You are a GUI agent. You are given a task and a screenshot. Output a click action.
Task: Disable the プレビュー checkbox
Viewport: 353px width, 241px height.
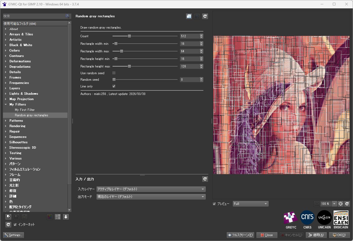(x=214, y=204)
